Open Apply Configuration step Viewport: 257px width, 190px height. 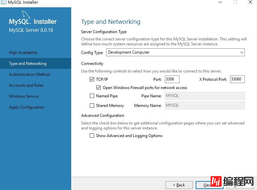(x=26, y=107)
